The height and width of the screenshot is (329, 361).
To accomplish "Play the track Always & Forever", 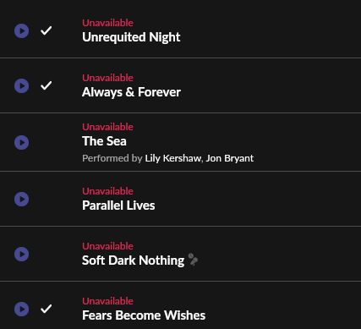I will [x=22, y=85].
